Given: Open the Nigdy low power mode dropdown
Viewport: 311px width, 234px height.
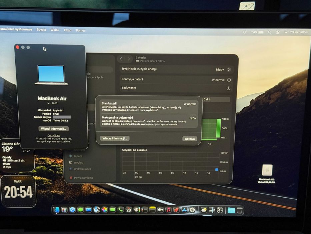Looking at the screenshot, I should (223, 70).
